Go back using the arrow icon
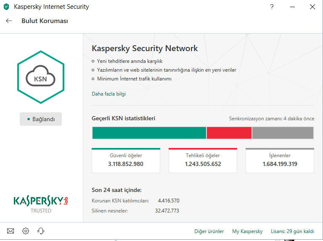Screen dimensions: 323x241 coord(9,21)
